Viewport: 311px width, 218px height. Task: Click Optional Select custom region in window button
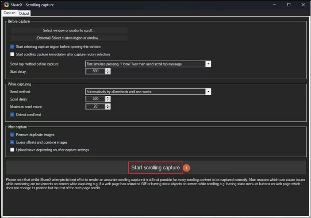click(69, 38)
